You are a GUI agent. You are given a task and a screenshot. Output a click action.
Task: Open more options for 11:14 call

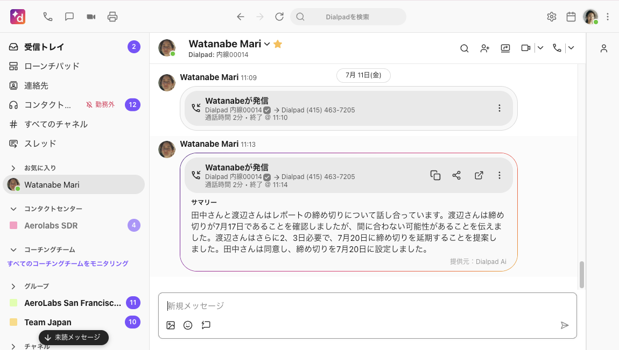tap(500, 175)
